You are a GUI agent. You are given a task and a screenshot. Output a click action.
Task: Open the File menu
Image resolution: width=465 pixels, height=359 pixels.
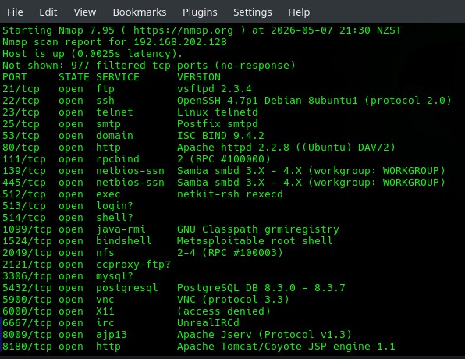pos(15,12)
